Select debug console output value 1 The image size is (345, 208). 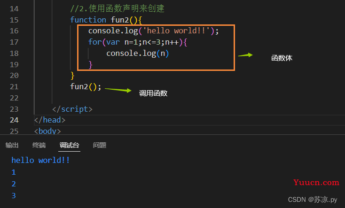click(14, 172)
